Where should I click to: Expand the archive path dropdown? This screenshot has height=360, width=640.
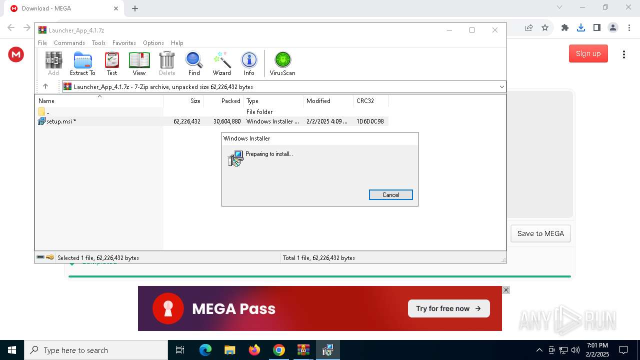[501, 87]
